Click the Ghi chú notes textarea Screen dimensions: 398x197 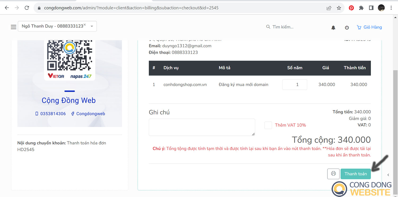[x=202, y=127]
